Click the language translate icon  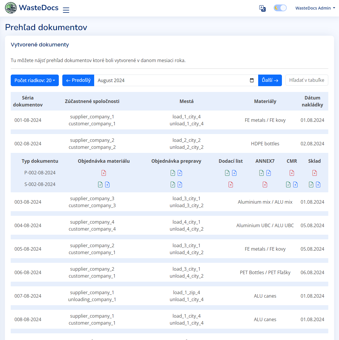click(262, 8)
